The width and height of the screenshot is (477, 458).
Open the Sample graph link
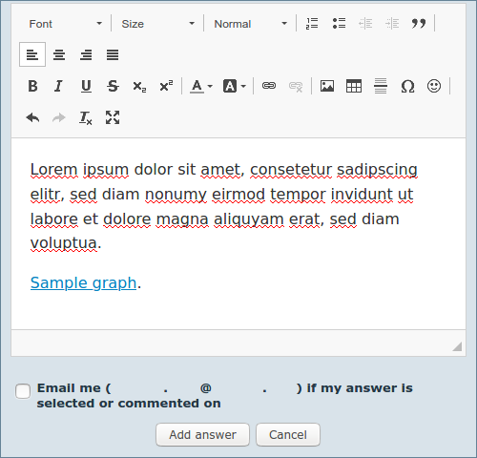click(83, 282)
